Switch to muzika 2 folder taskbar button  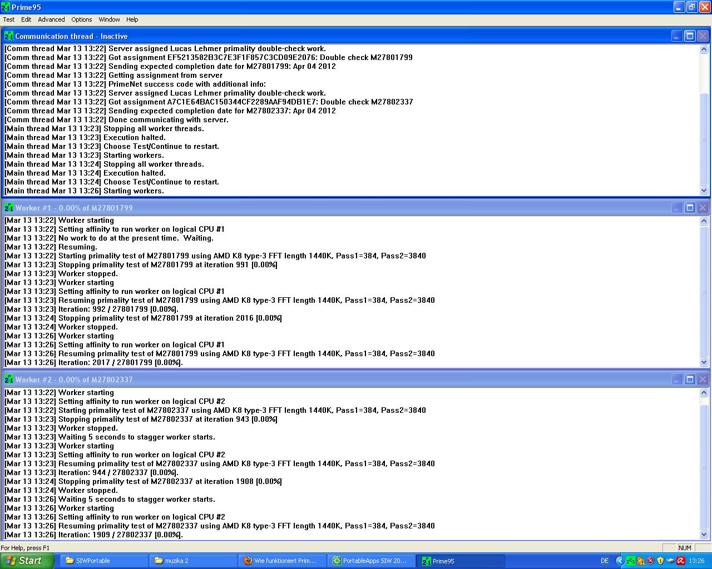coord(193,561)
